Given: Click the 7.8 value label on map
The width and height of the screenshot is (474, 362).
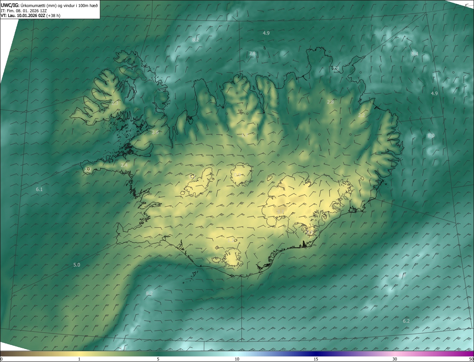Looking at the screenshot, I should coord(252,54).
